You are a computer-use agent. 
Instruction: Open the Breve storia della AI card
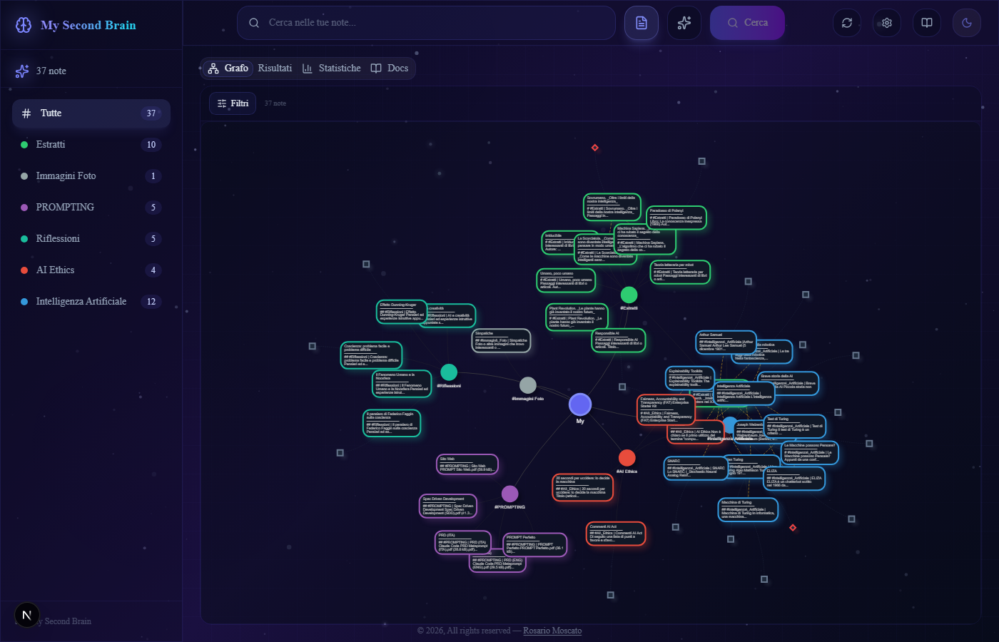click(x=788, y=382)
